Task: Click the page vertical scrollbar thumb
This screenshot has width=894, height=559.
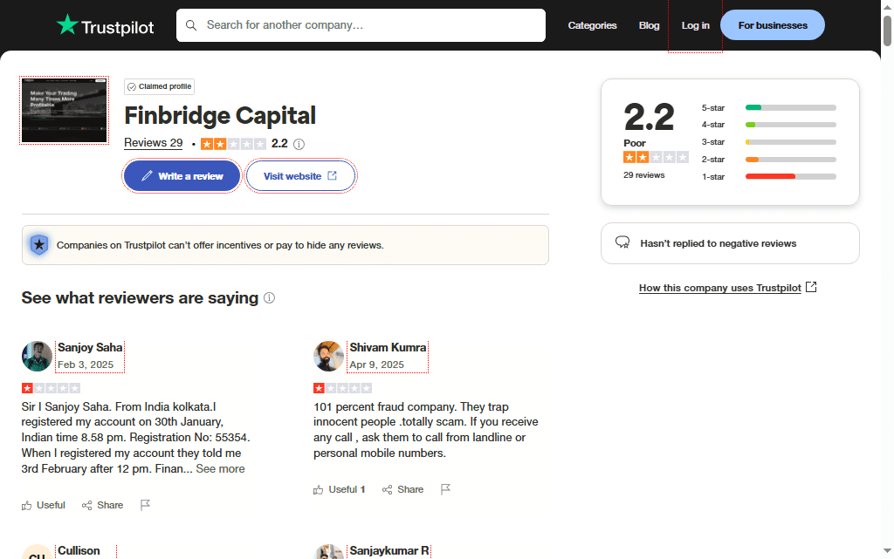Action: pos(887,31)
